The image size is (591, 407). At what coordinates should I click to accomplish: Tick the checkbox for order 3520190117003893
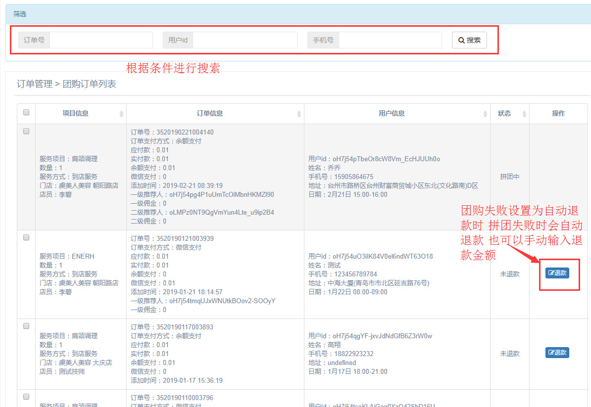click(26, 326)
